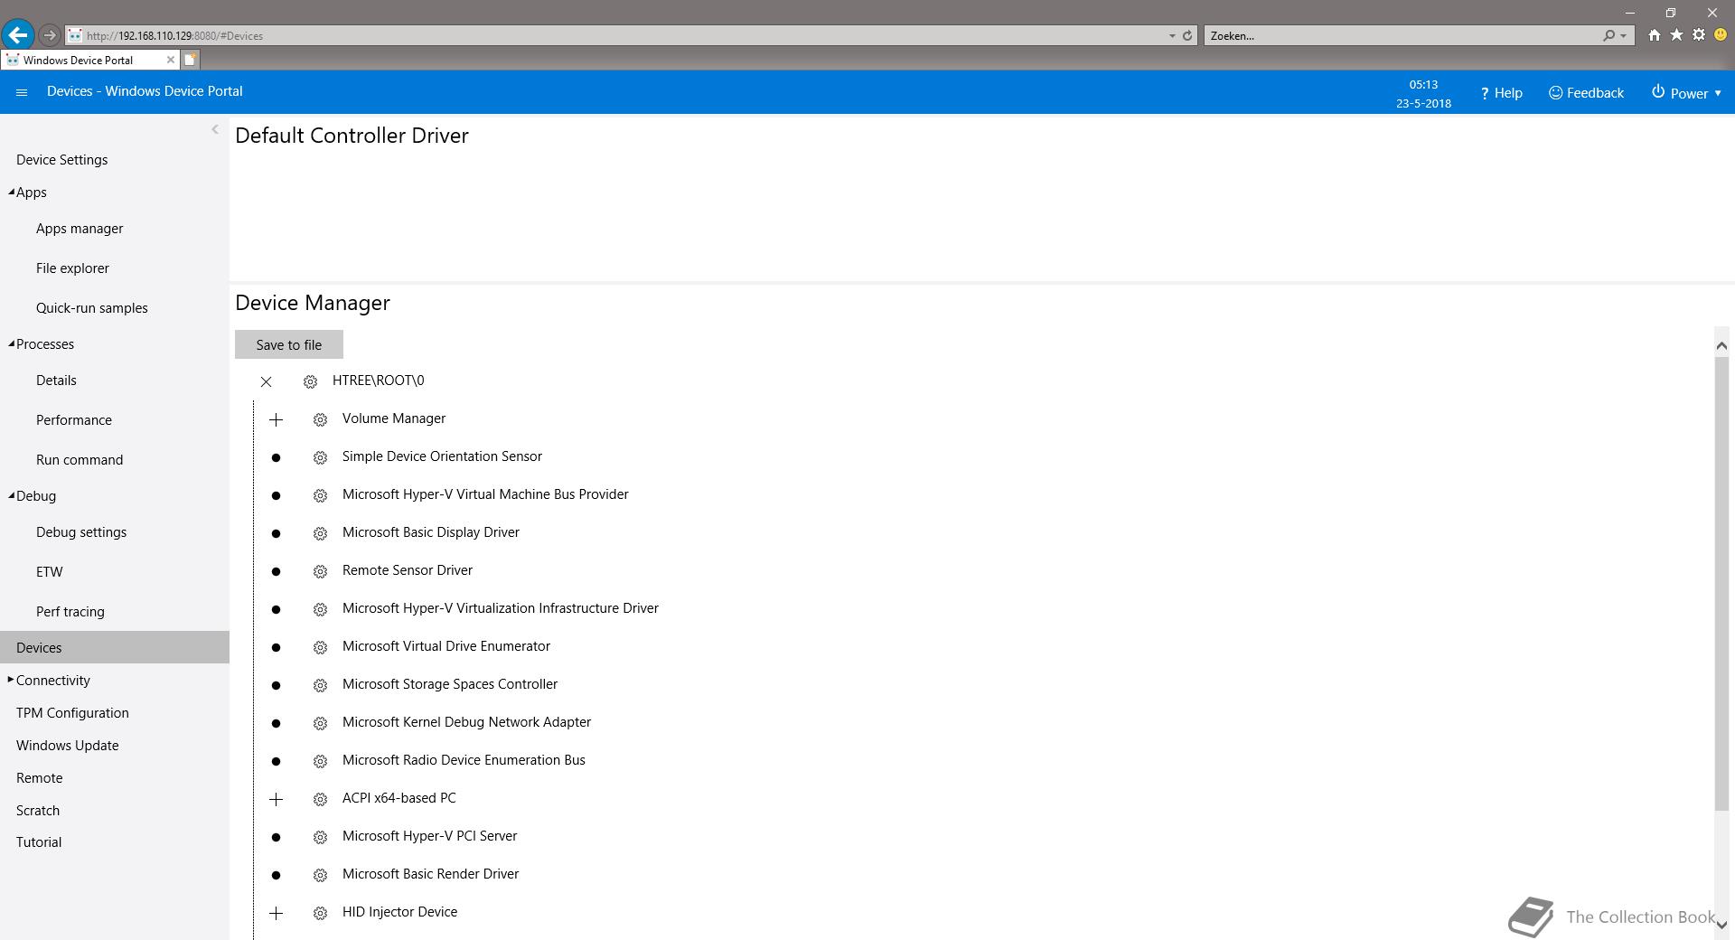The height and width of the screenshot is (940, 1735).
Task: Open the Help link
Action: tap(1501, 93)
